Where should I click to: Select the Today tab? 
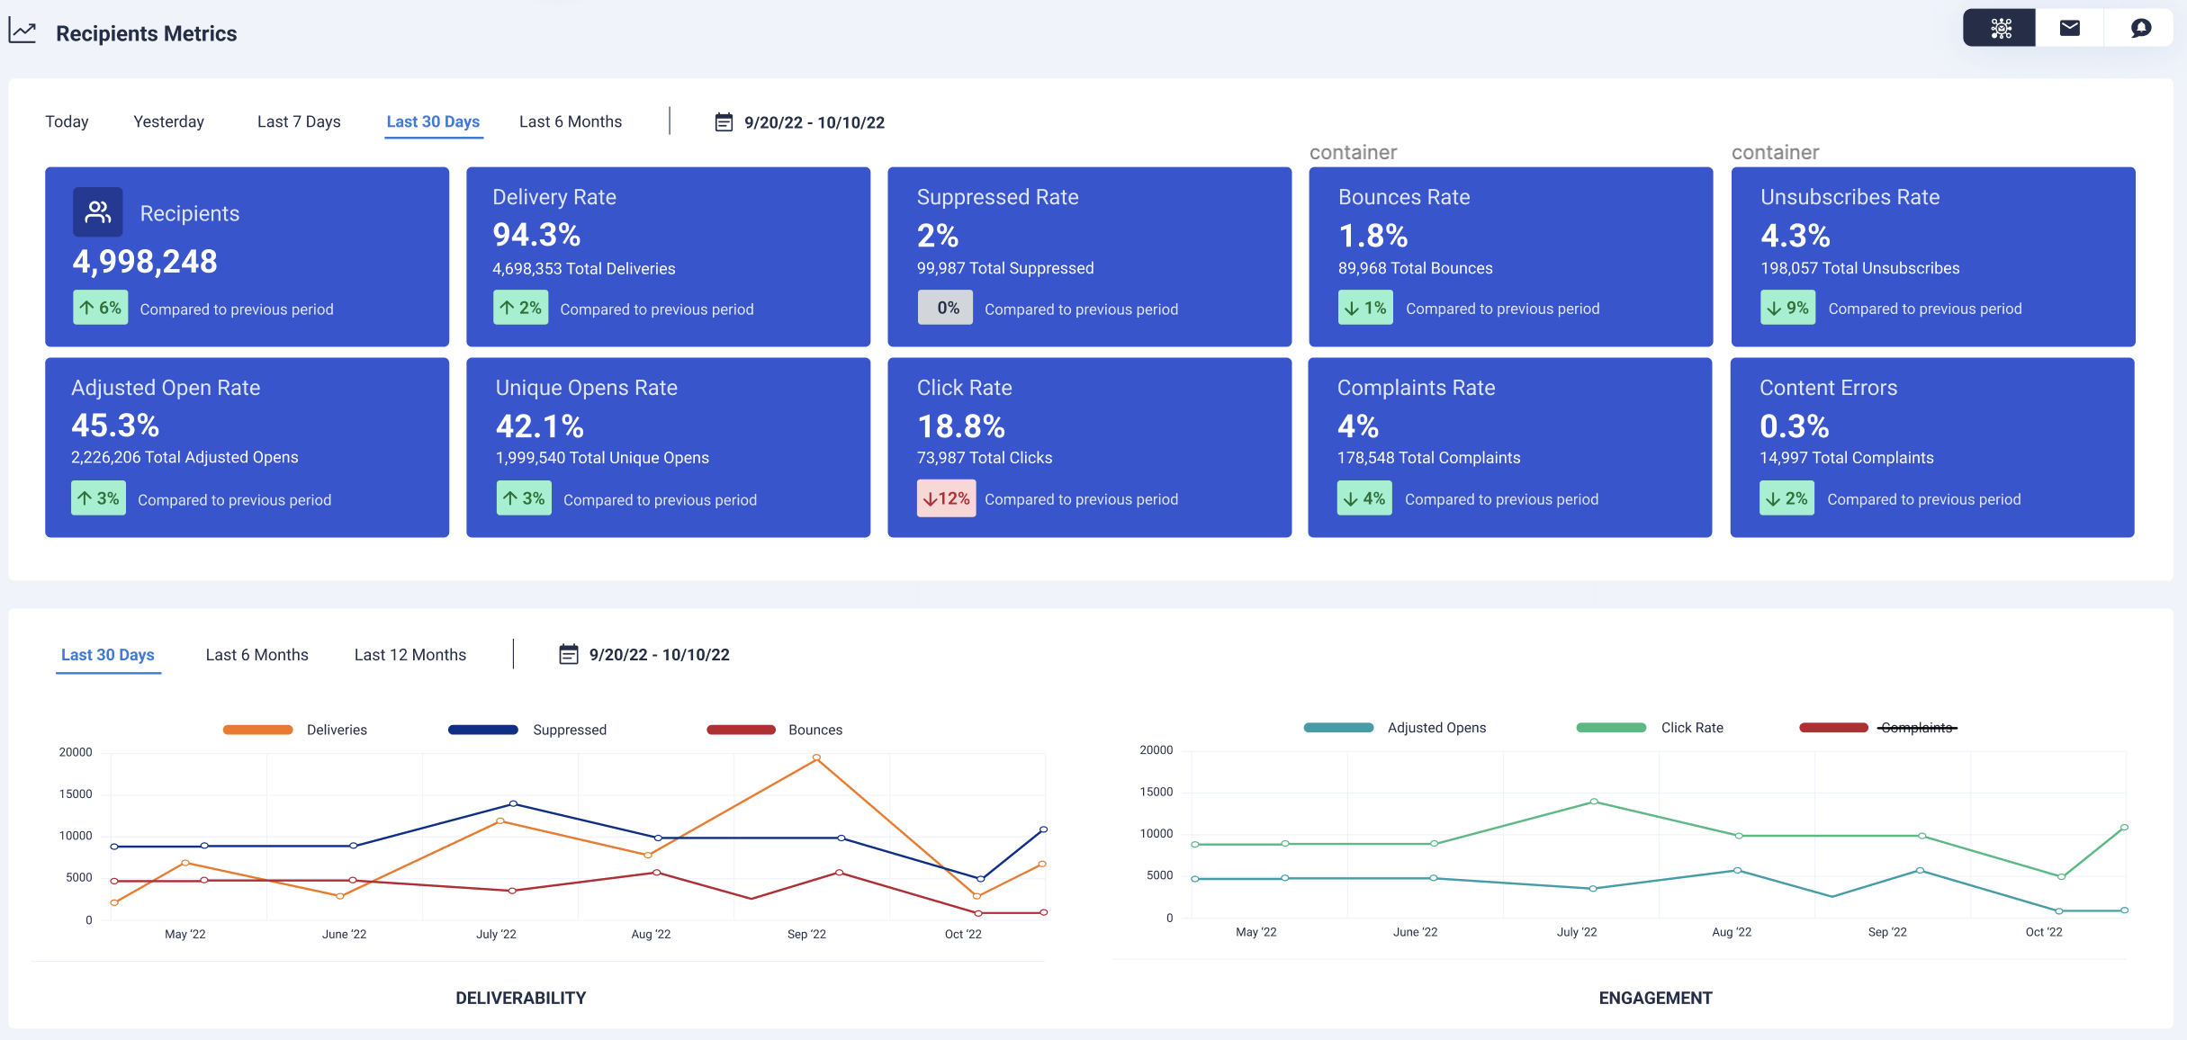point(67,121)
